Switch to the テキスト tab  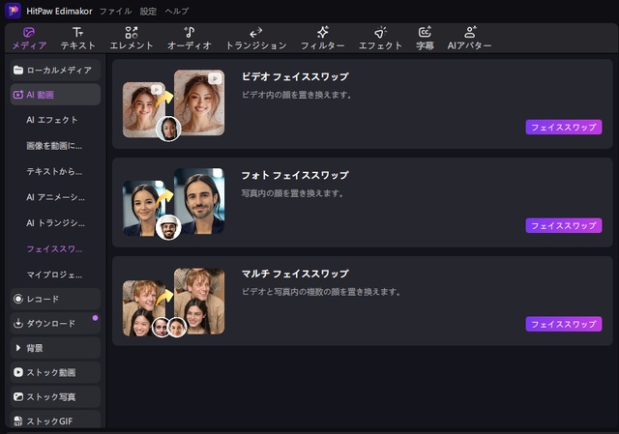point(77,39)
